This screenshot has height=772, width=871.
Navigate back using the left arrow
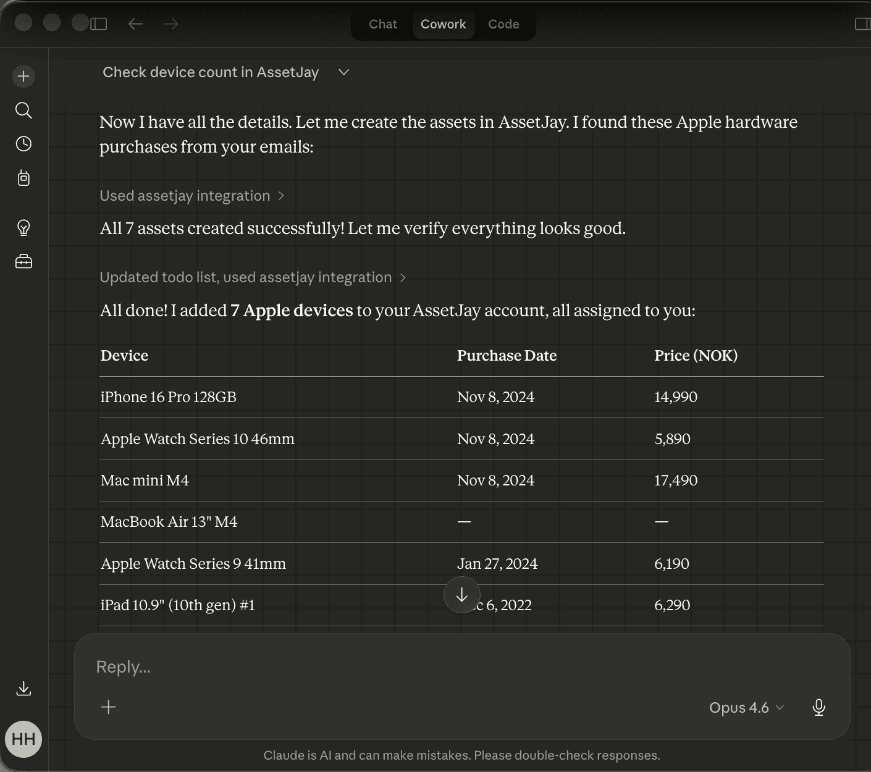click(x=135, y=23)
